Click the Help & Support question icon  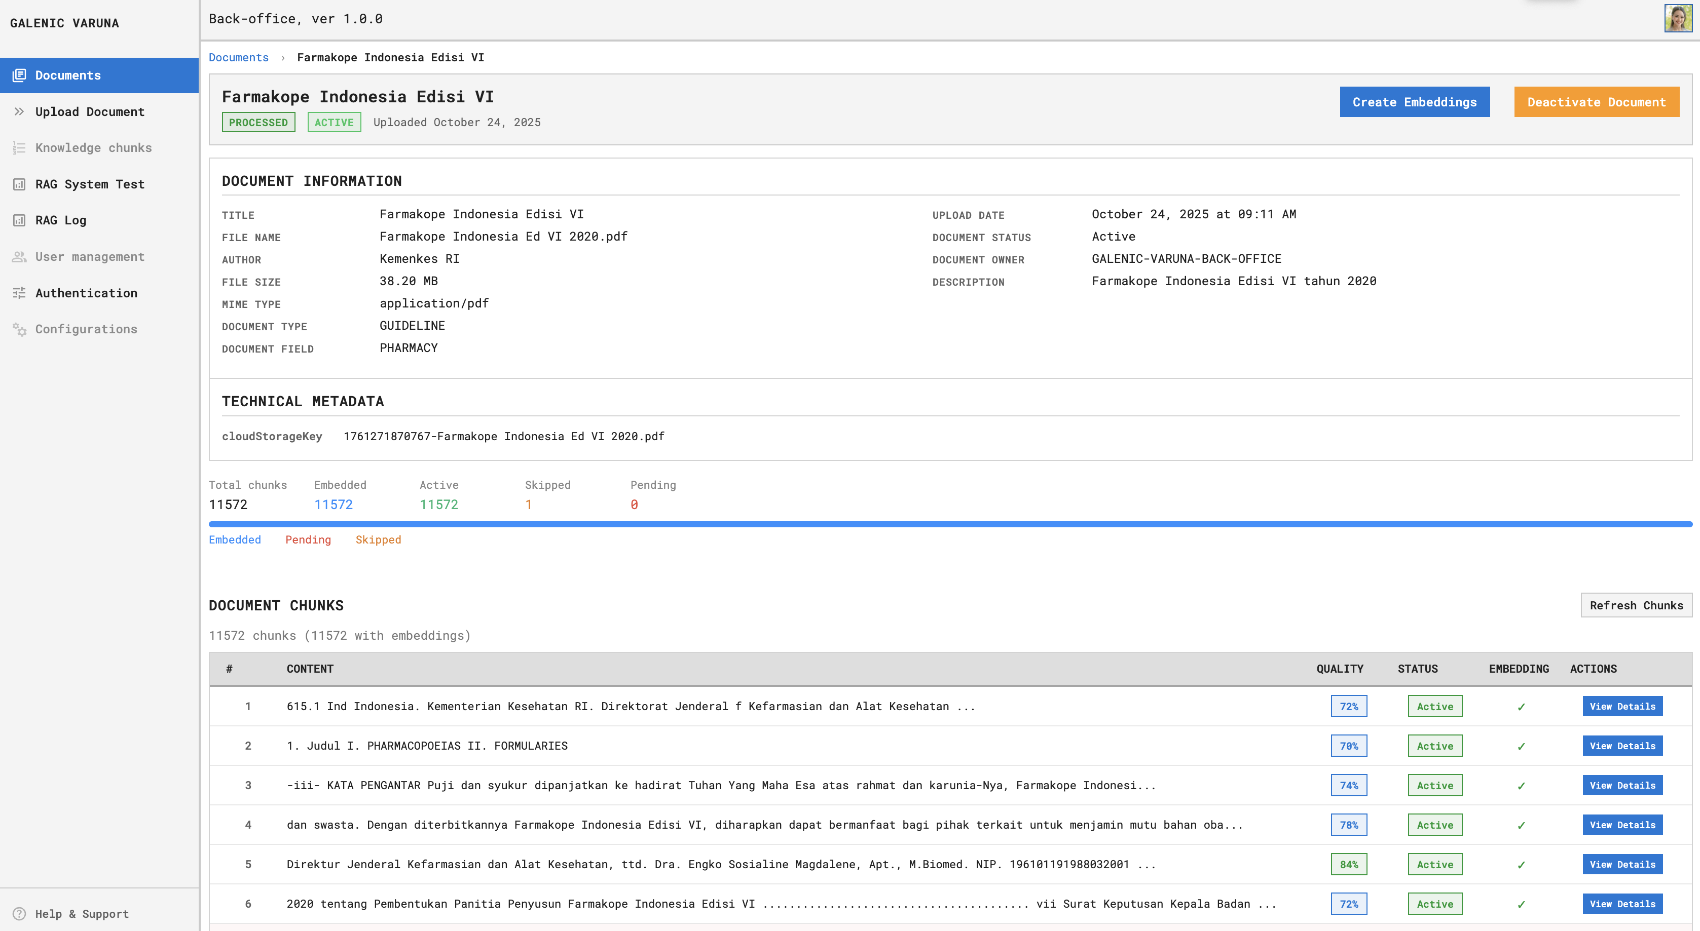(19, 913)
